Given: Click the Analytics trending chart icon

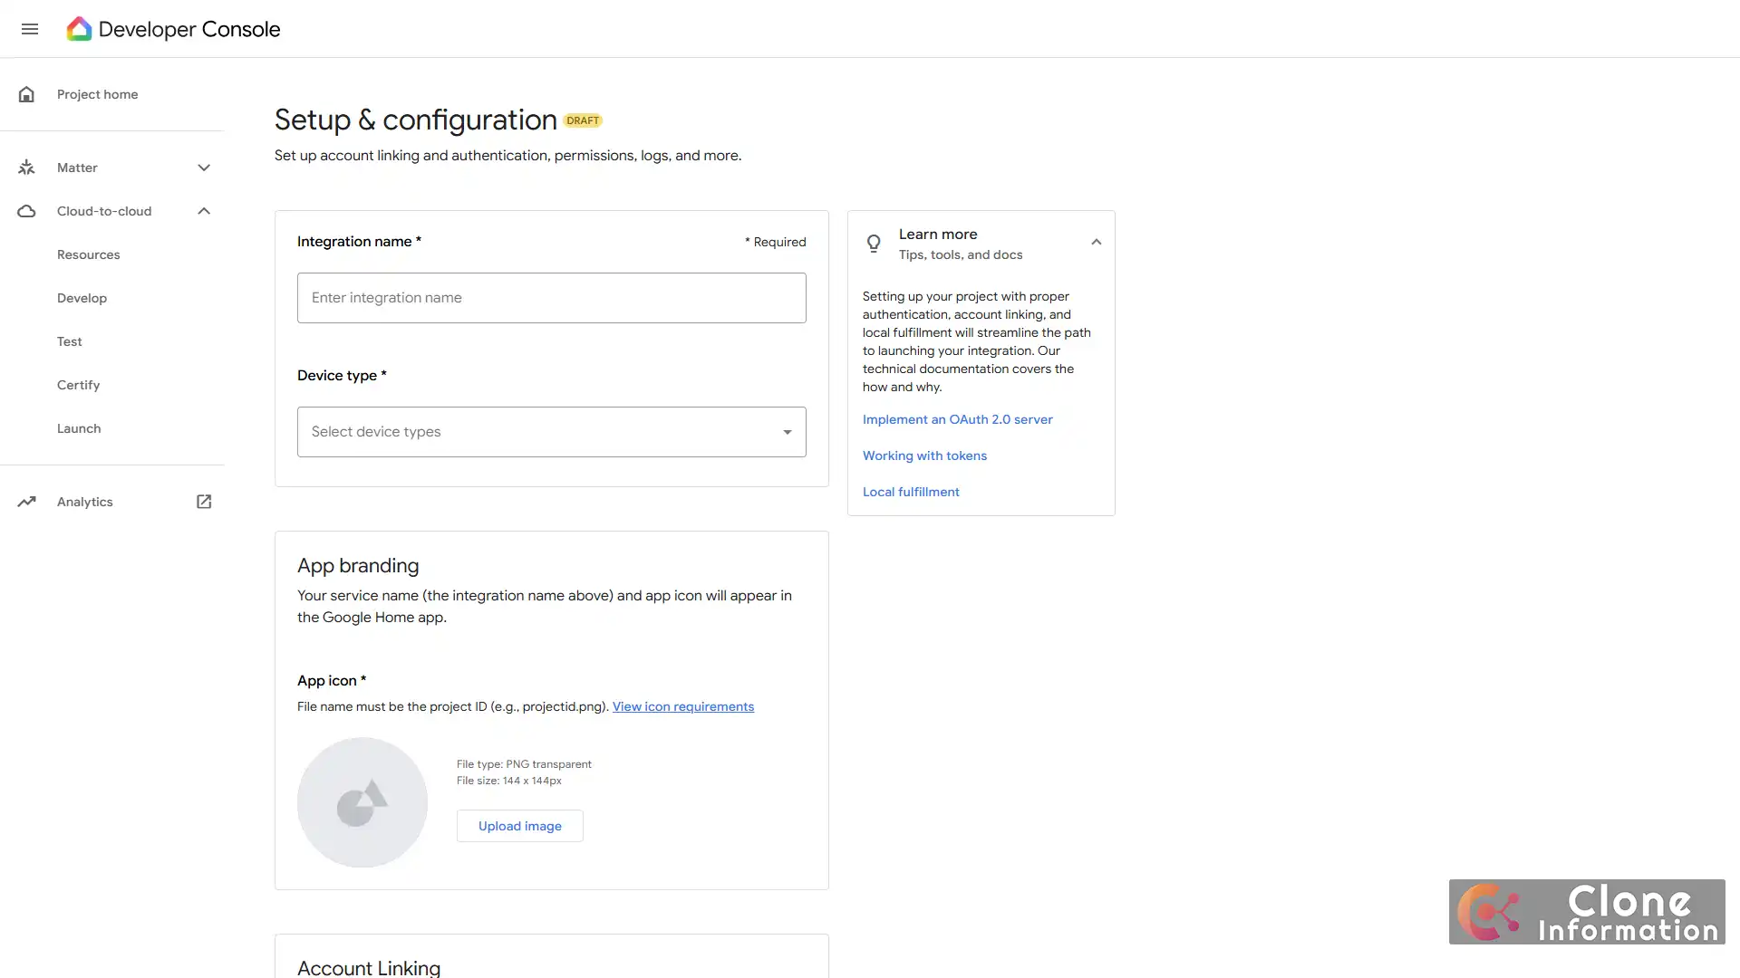Looking at the screenshot, I should click(26, 501).
